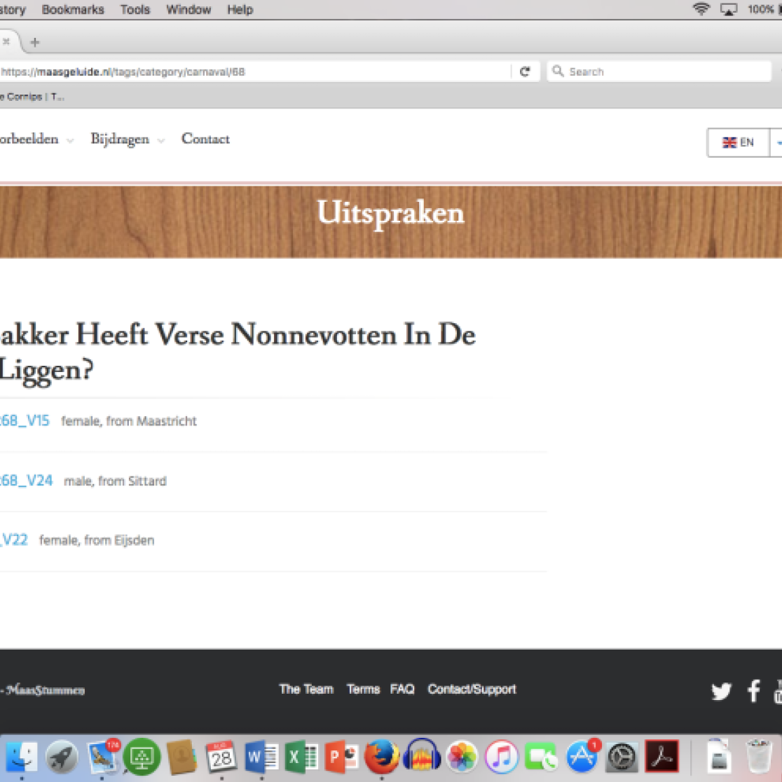Image resolution: width=782 pixels, height=782 pixels.
Task: Expand the Voorbeelden navigation dropdown arrow
Action: (x=70, y=141)
